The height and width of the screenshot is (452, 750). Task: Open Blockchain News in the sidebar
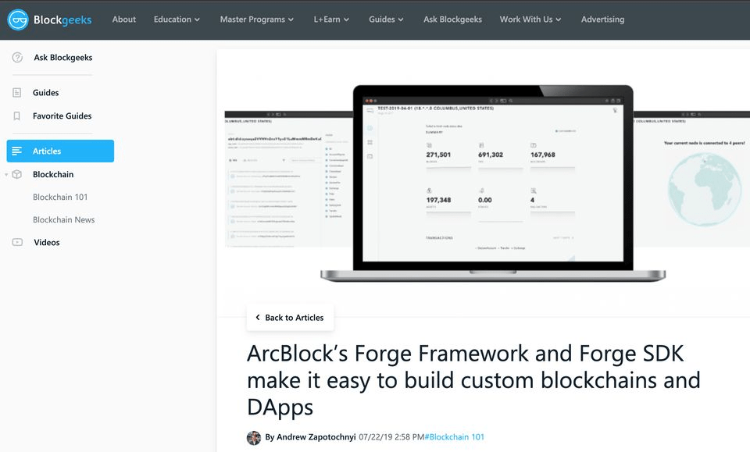pyautogui.click(x=63, y=220)
